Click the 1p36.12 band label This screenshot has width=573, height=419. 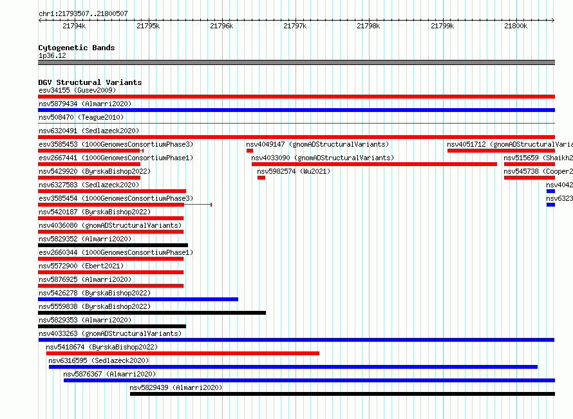click(x=52, y=55)
